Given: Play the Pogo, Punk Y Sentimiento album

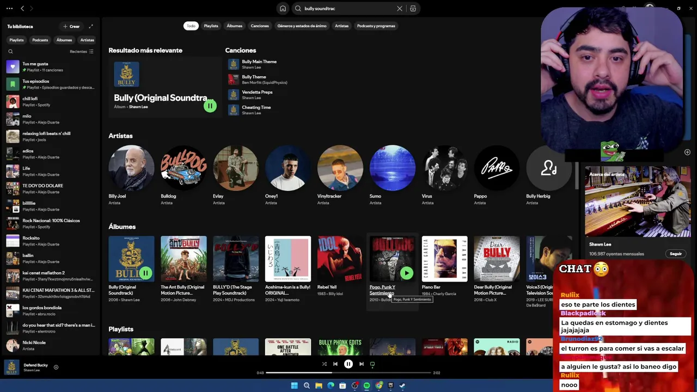Looking at the screenshot, I should pos(406,273).
